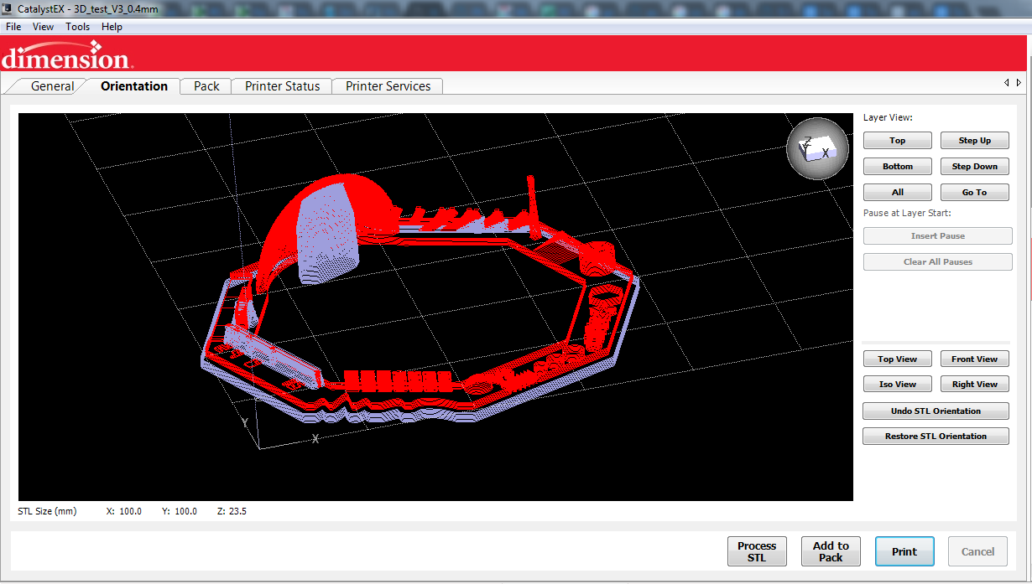
Task: Open the Help menu
Action: pyautogui.click(x=112, y=27)
